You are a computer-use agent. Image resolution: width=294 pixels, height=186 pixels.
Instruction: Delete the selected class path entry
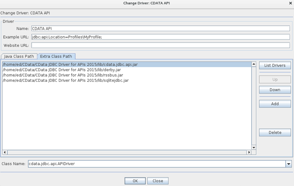275,133
